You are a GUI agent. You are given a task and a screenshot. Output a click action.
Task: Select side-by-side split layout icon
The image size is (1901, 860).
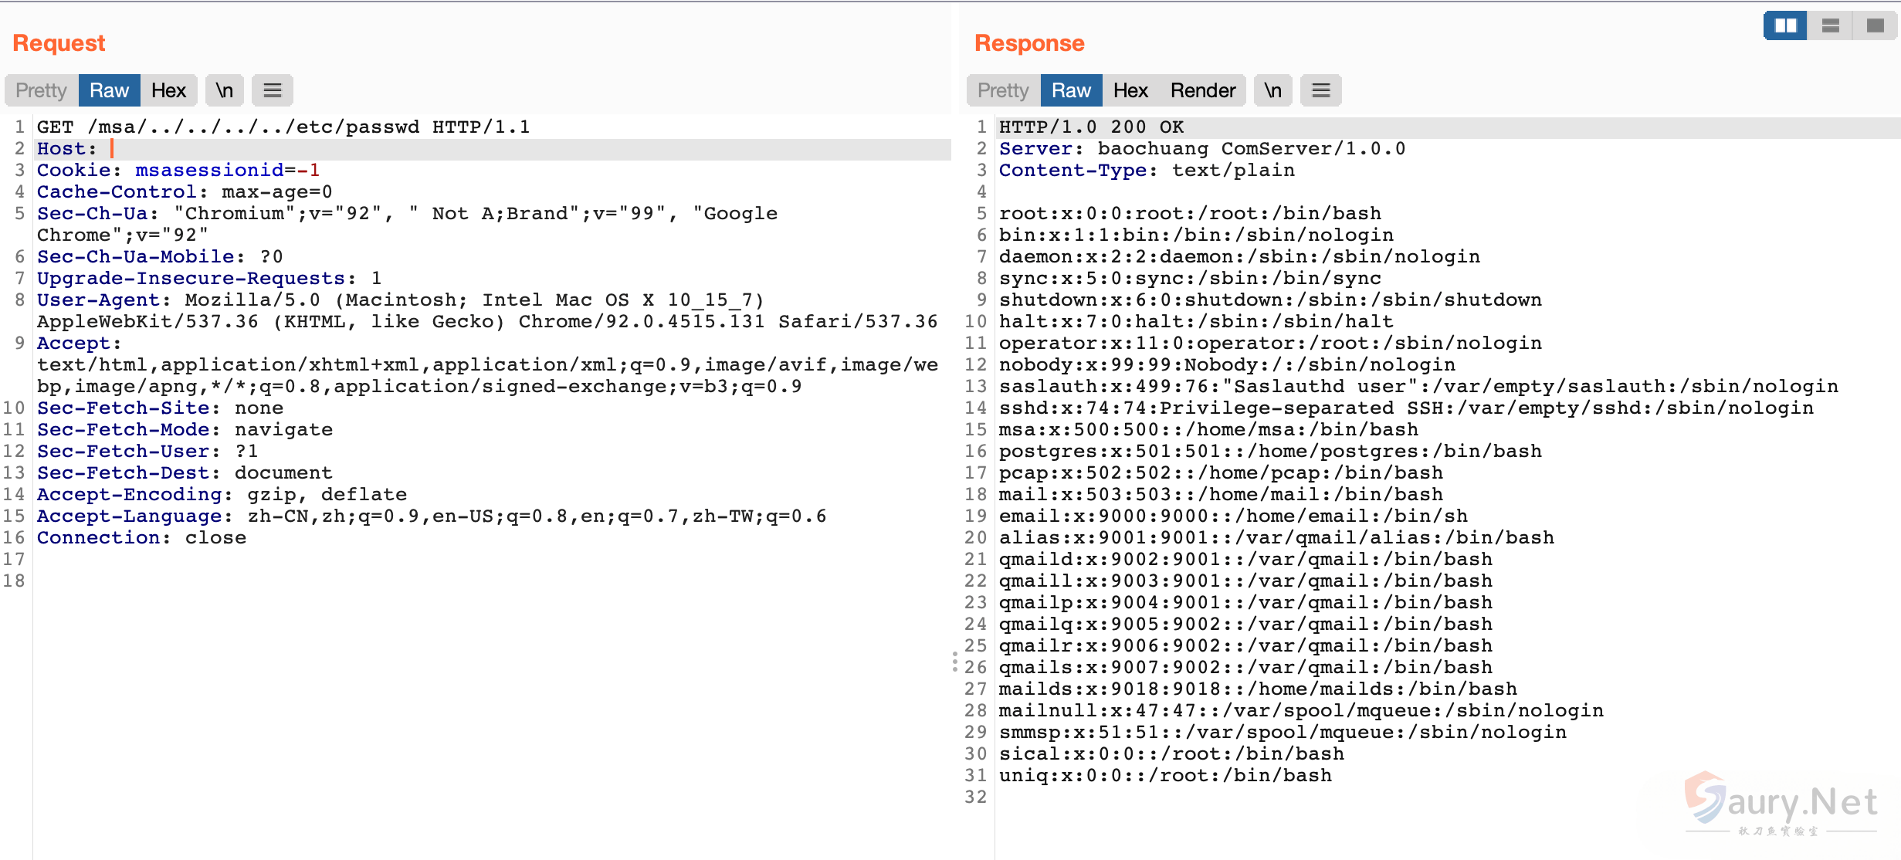click(x=1785, y=25)
